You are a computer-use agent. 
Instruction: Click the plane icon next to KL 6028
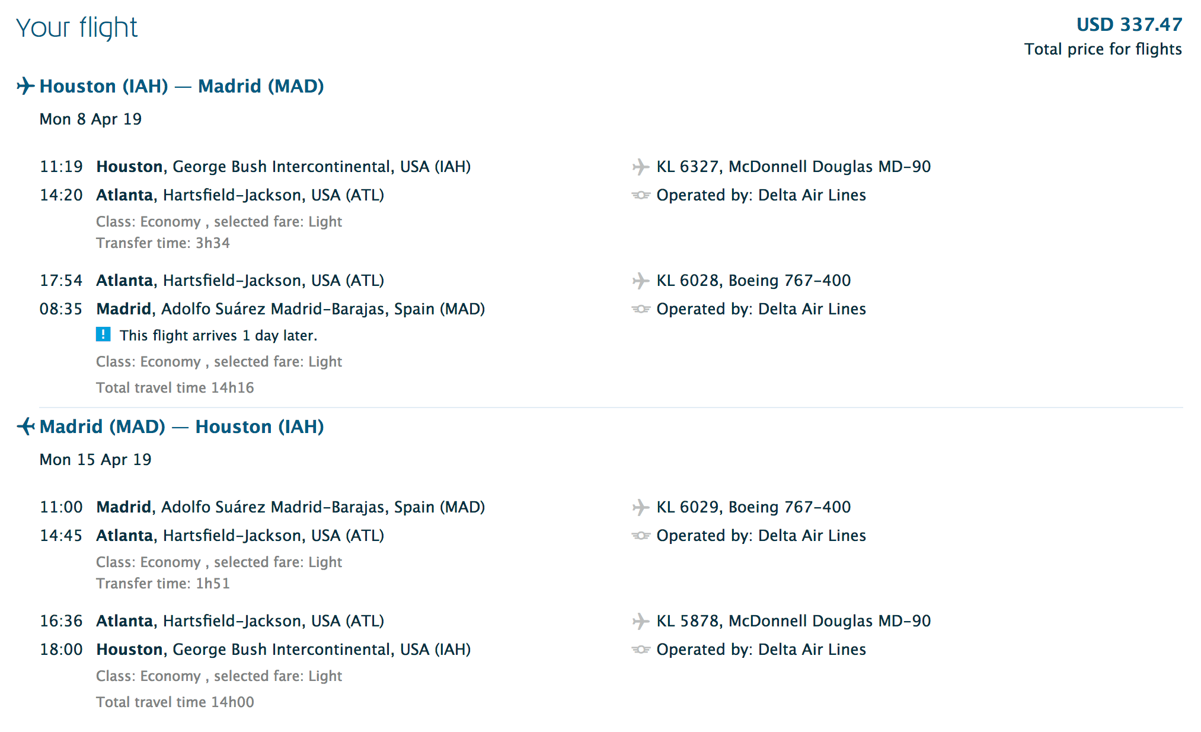click(x=640, y=281)
